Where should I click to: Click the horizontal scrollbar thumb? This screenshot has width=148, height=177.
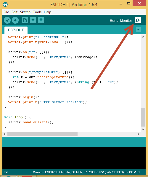[x=42, y=134]
